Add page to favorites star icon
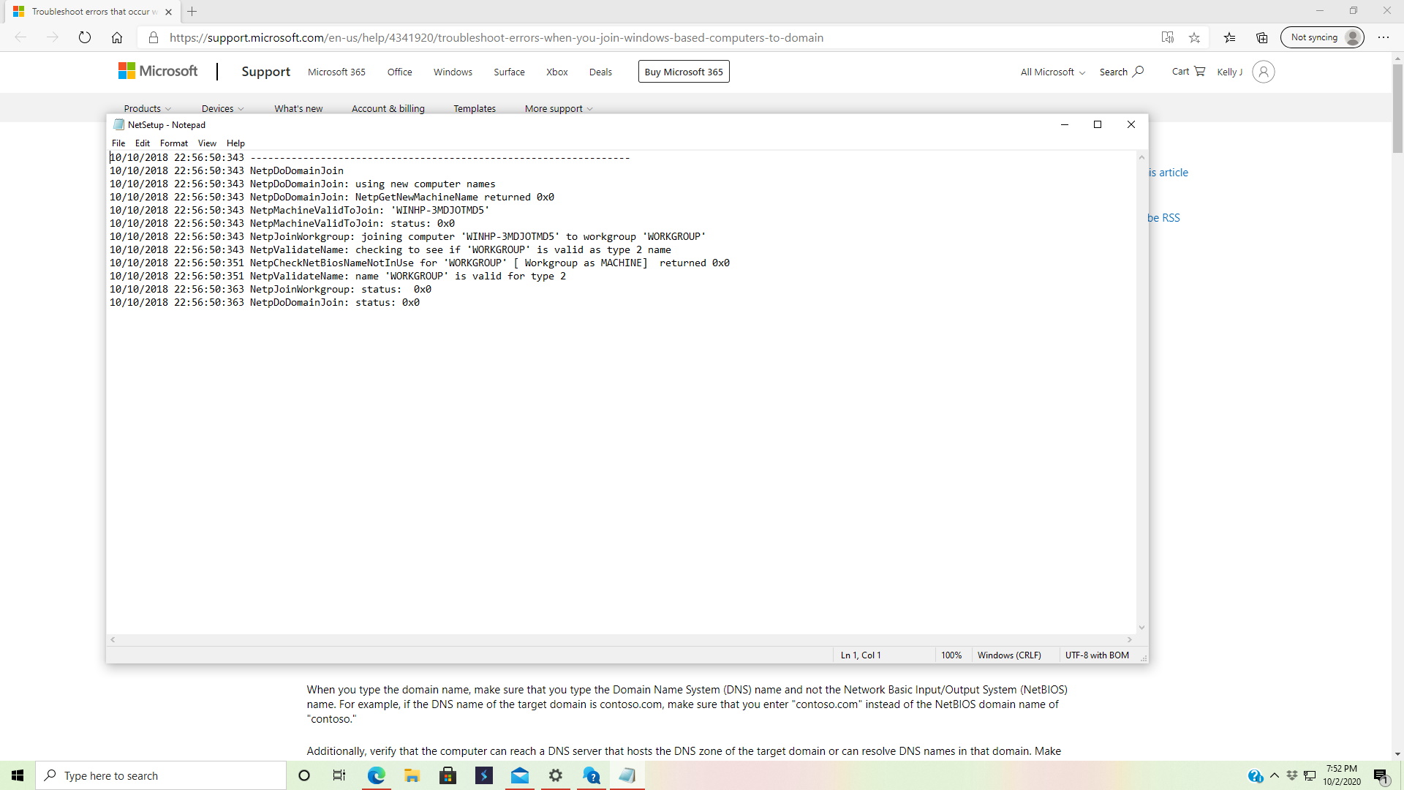Screen dimensions: 1404x790 pos(1194,37)
